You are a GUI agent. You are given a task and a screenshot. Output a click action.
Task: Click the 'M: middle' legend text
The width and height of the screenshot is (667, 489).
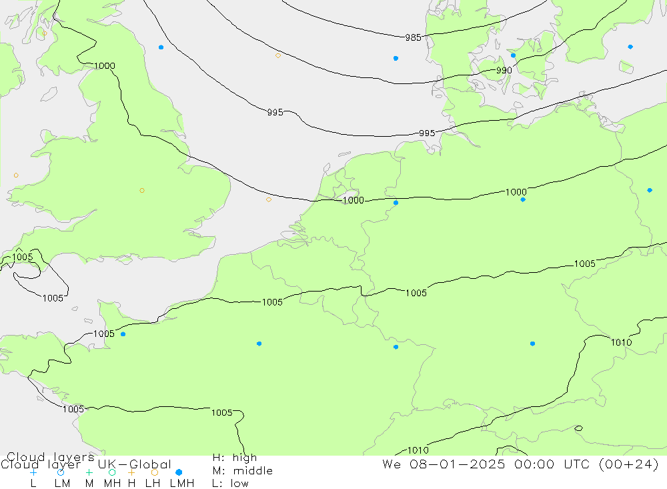pos(243,471)
